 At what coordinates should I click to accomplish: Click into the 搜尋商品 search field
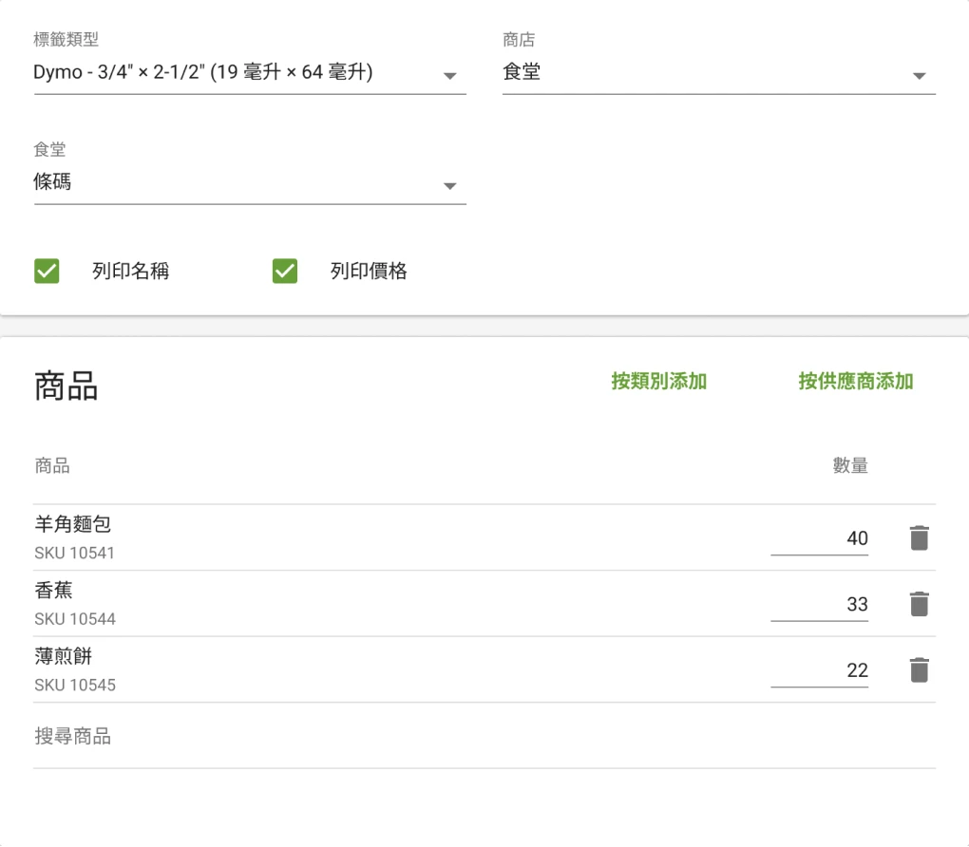coord(484,737)
